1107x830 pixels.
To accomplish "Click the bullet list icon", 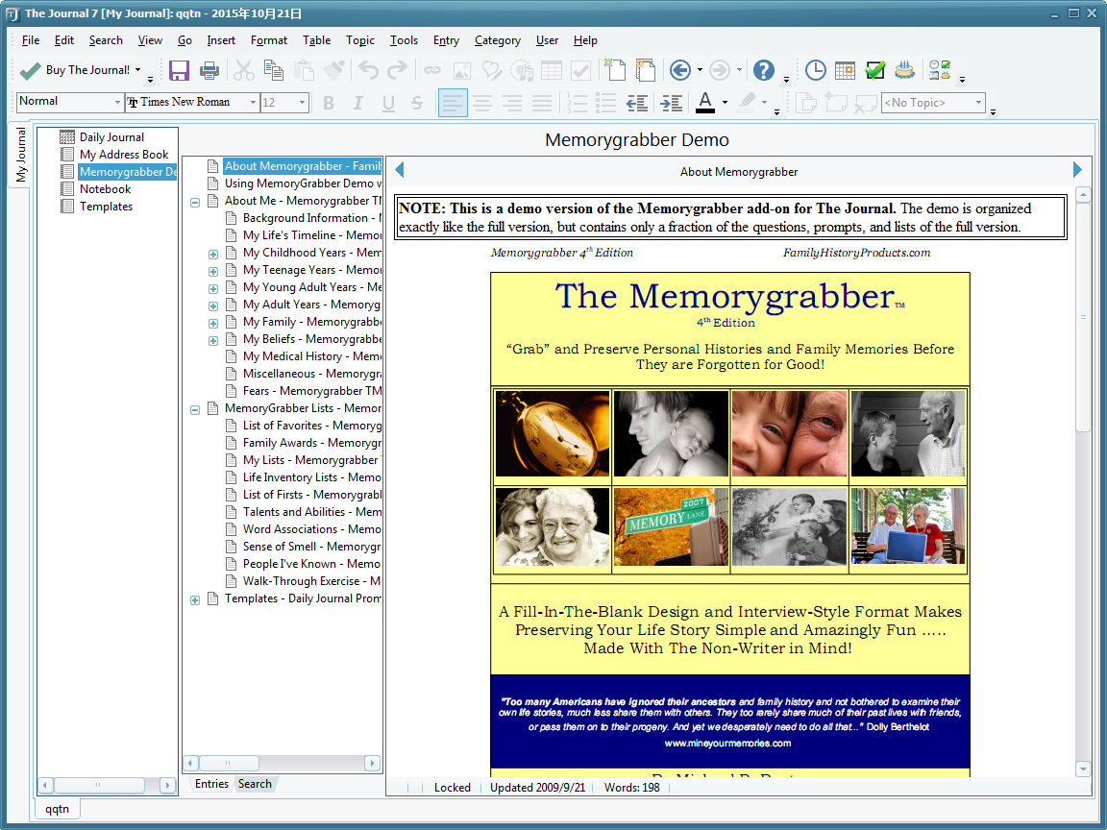I will coord(605,103).
